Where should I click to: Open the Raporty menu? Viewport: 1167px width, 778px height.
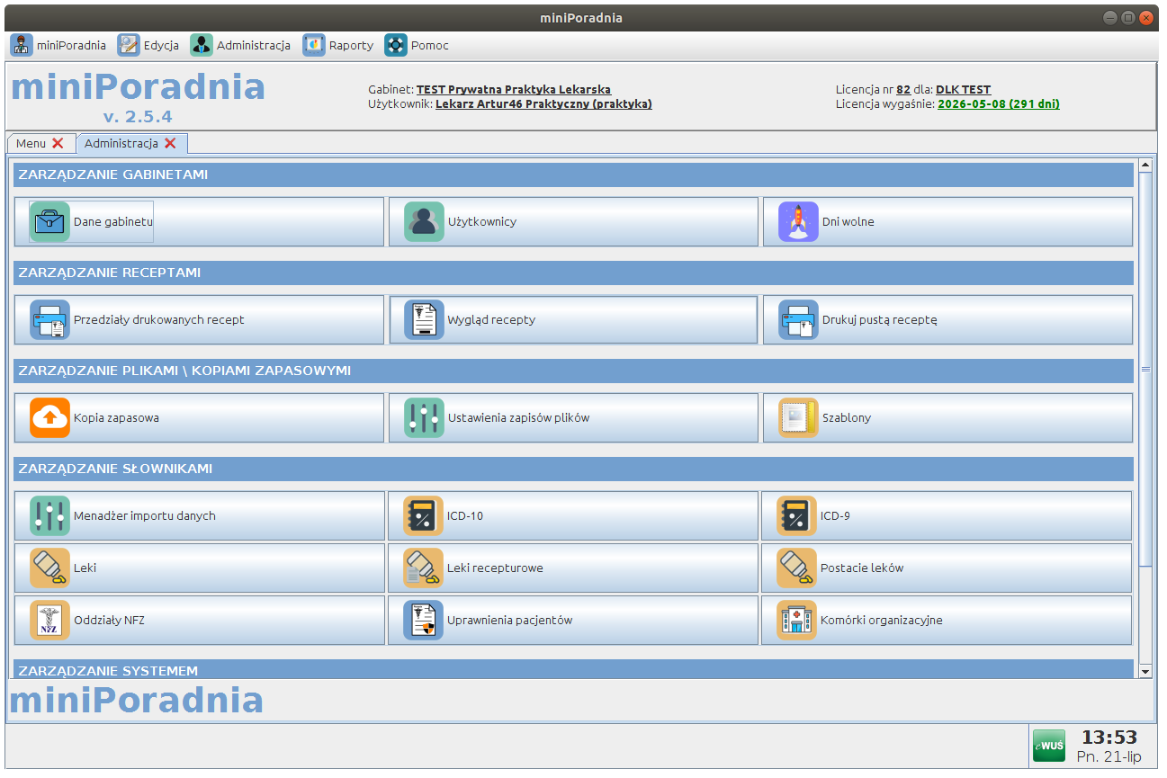[338, 45]
